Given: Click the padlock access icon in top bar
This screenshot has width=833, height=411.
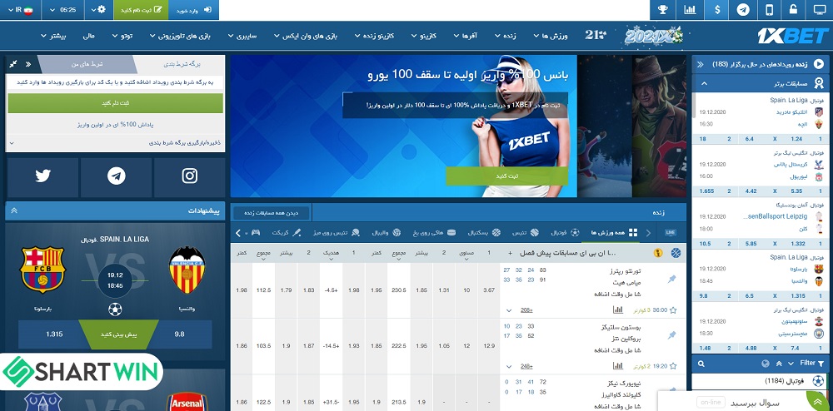Looking at the screenshot, I should click(x=793, y=9).
